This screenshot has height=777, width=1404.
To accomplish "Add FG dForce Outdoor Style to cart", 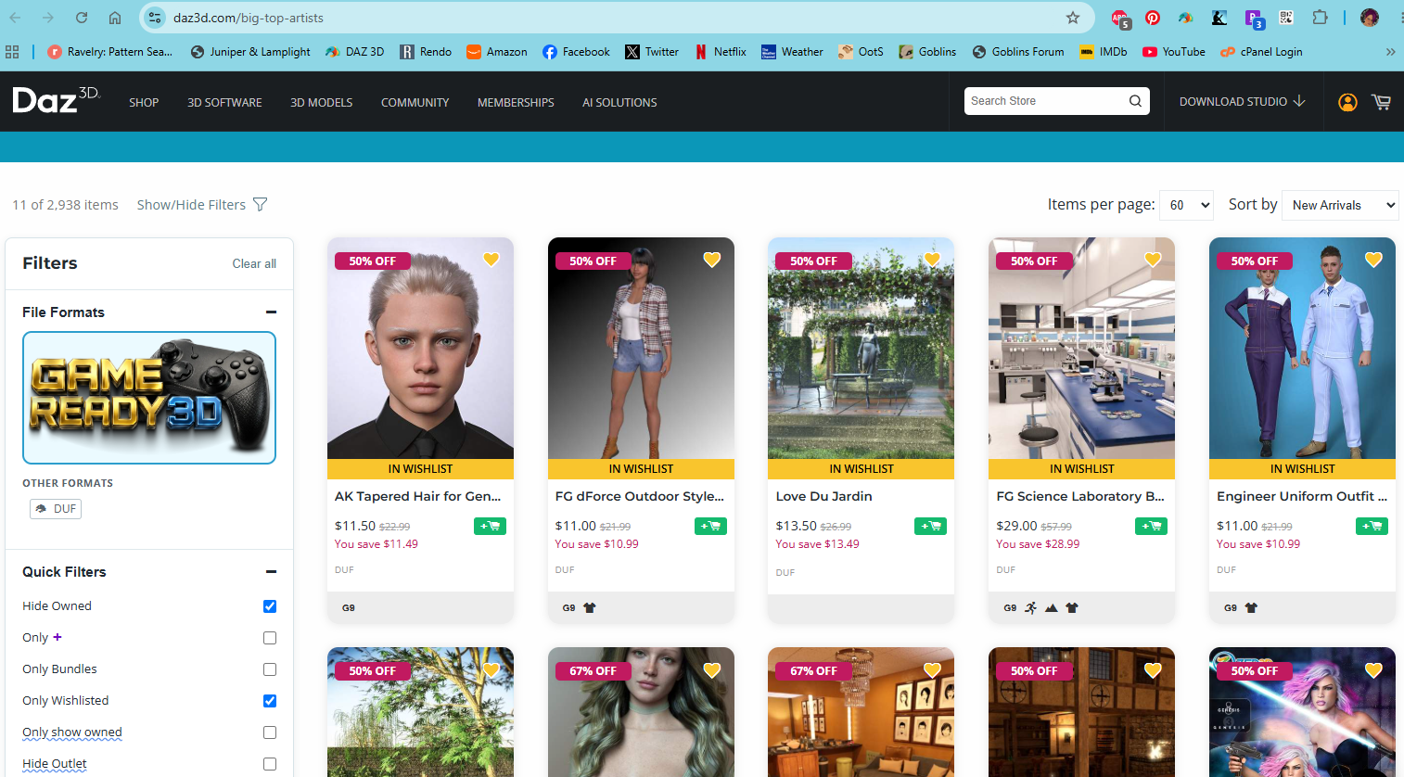I will 710,527.
